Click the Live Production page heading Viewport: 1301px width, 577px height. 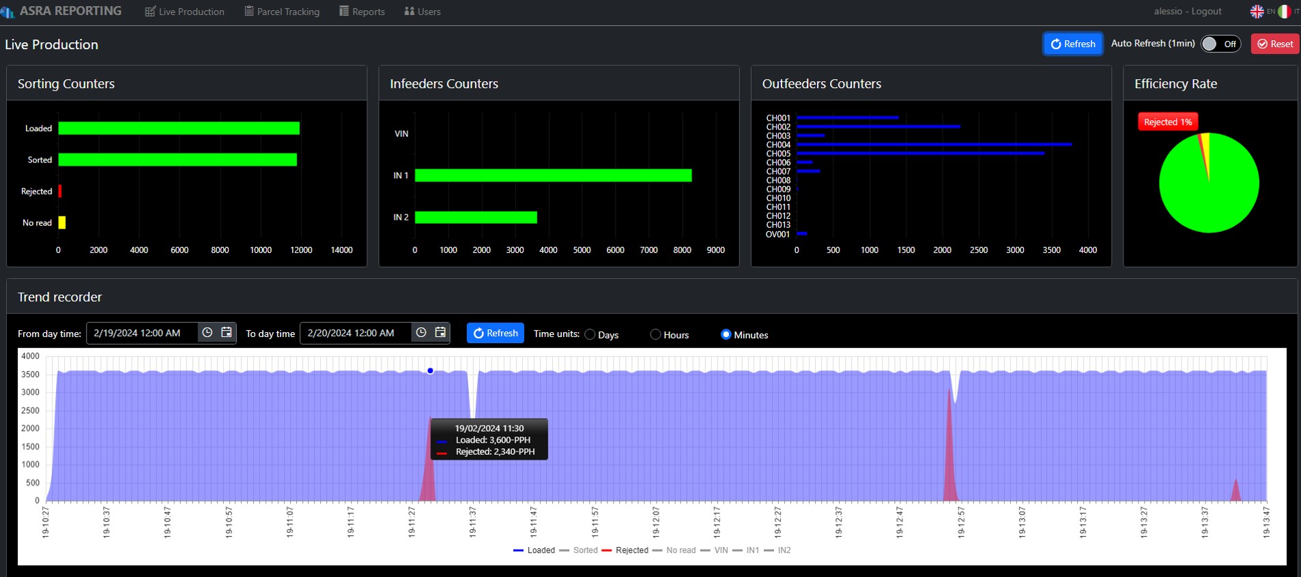(x=51, y=44)
